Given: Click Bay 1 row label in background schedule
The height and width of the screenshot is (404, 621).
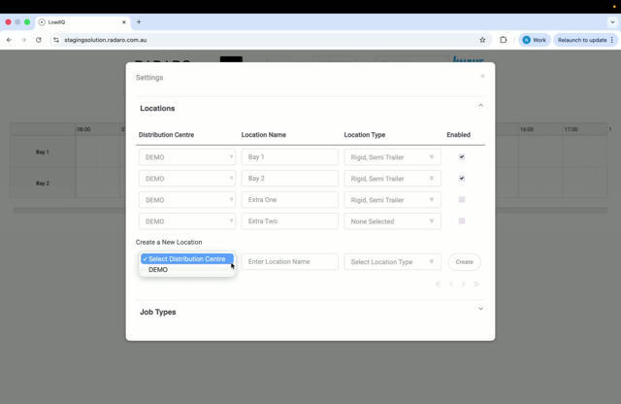Looking at the screenshot, I should click(x=43, y=152).
